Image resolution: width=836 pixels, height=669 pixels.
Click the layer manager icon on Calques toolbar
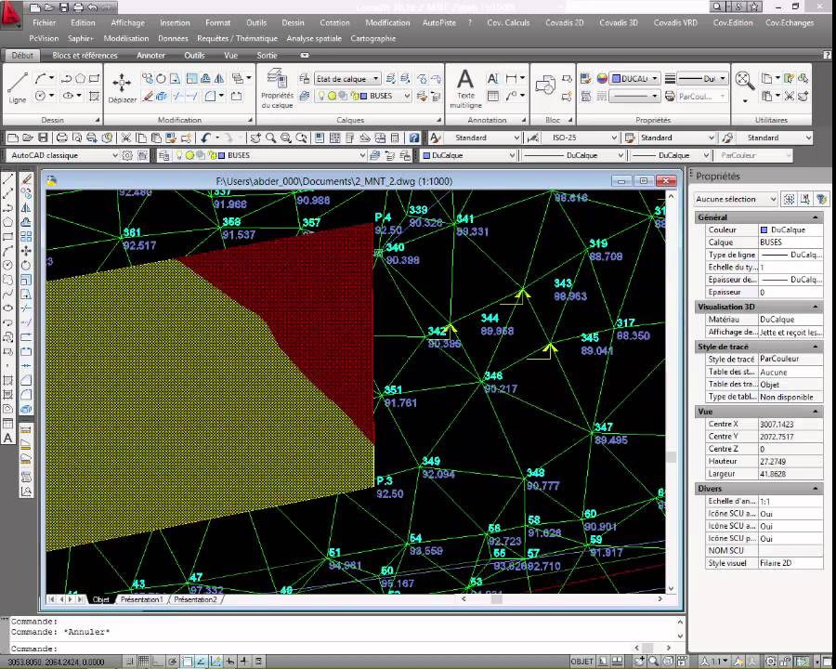(164, 155)
